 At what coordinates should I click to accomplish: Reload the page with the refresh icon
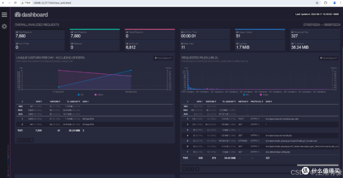click(x=15, y=3)
